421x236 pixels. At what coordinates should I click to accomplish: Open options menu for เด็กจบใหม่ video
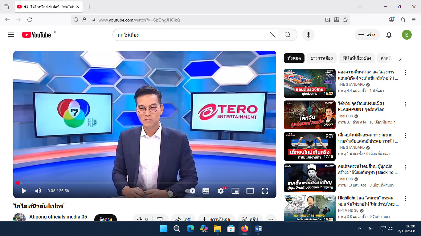coord(405,136)
